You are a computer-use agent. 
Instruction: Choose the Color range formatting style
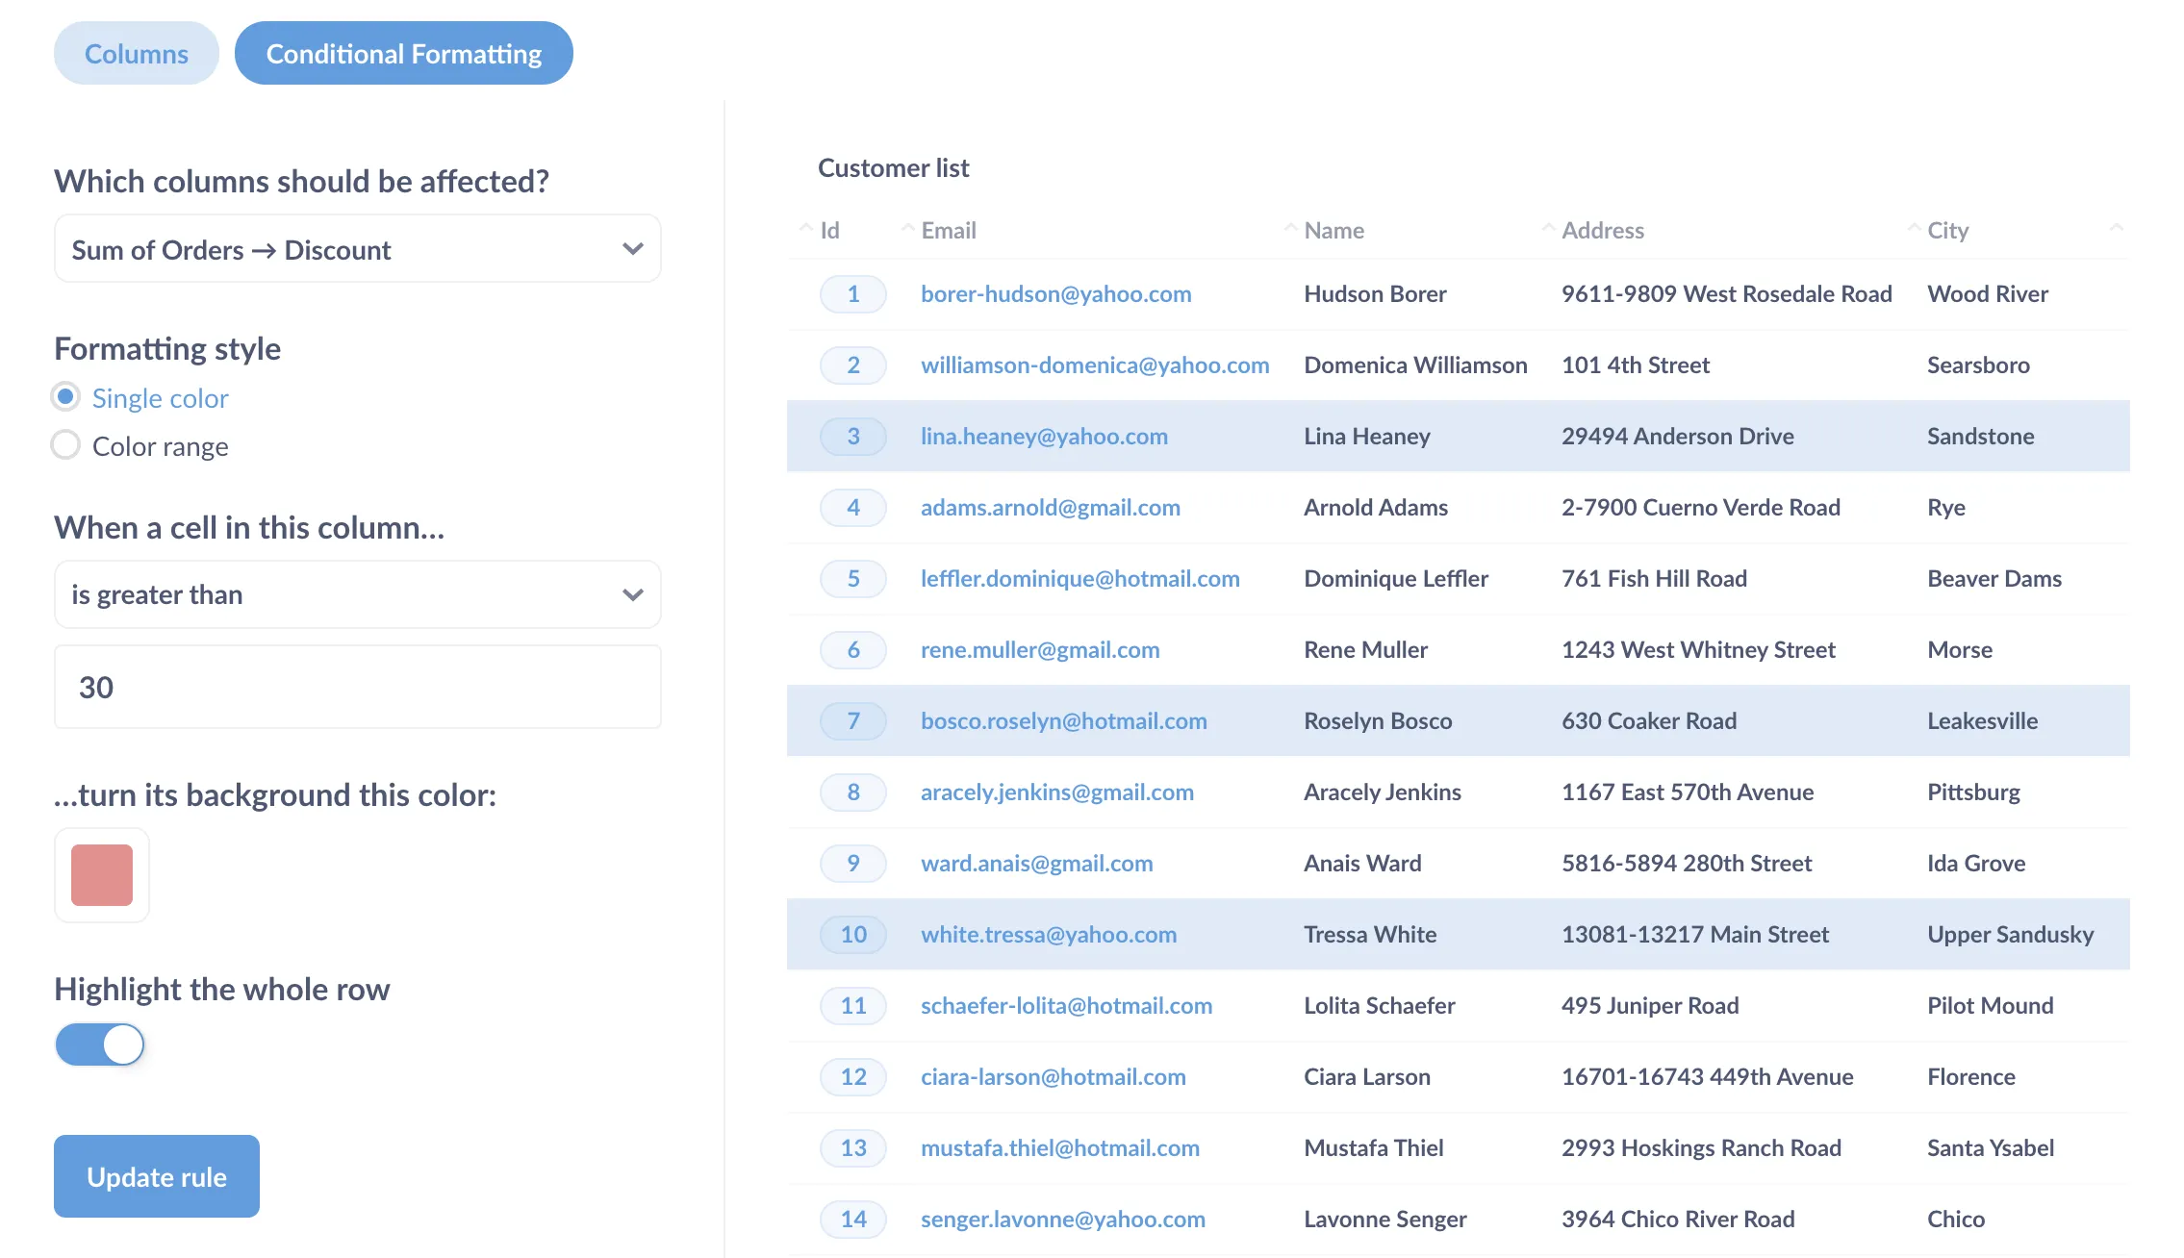[x=65, y=445]
